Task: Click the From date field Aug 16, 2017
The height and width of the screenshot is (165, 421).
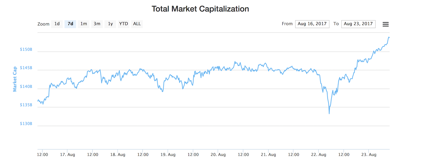Action: pyautogui.click(x=312, y=24)
